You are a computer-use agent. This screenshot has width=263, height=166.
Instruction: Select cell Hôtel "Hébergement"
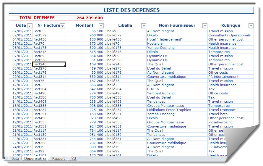click(177, 39)
